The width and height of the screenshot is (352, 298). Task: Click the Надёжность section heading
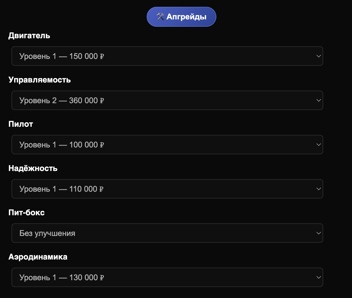[x=33, y=168]
